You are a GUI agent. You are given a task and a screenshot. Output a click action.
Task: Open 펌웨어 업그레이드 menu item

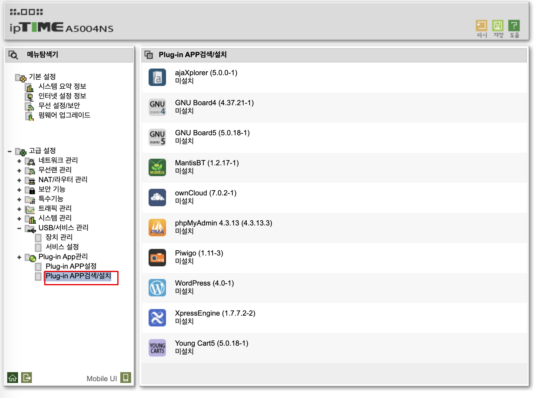pos(64,115)
